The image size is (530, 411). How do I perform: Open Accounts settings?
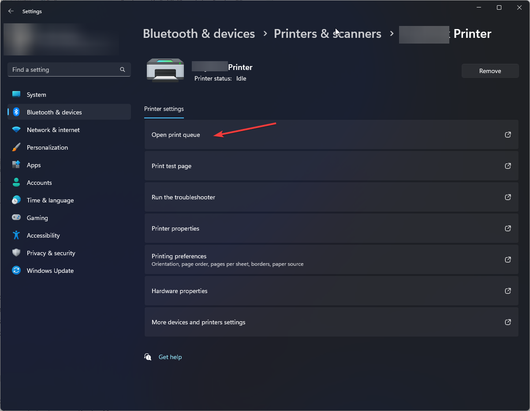[69, 183]
